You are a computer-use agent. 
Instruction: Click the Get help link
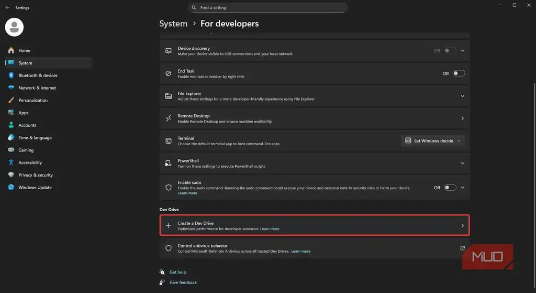coord(178,272)
